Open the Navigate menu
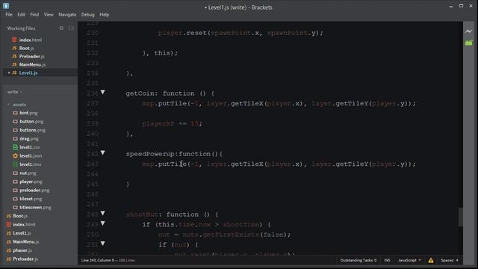The width and height of the screenshot is (478, 269). (67, 14)
